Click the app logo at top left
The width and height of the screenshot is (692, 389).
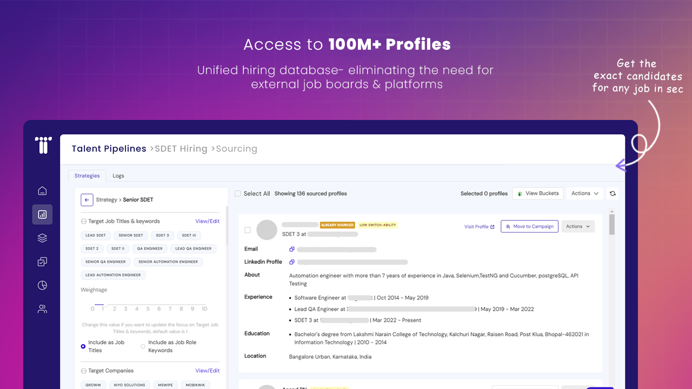[43, 145]
